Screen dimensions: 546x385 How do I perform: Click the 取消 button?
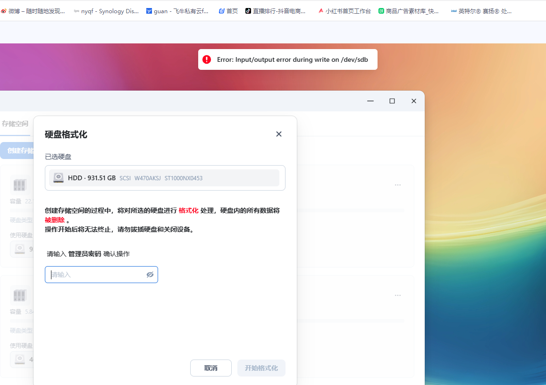(x=210, y=368)
